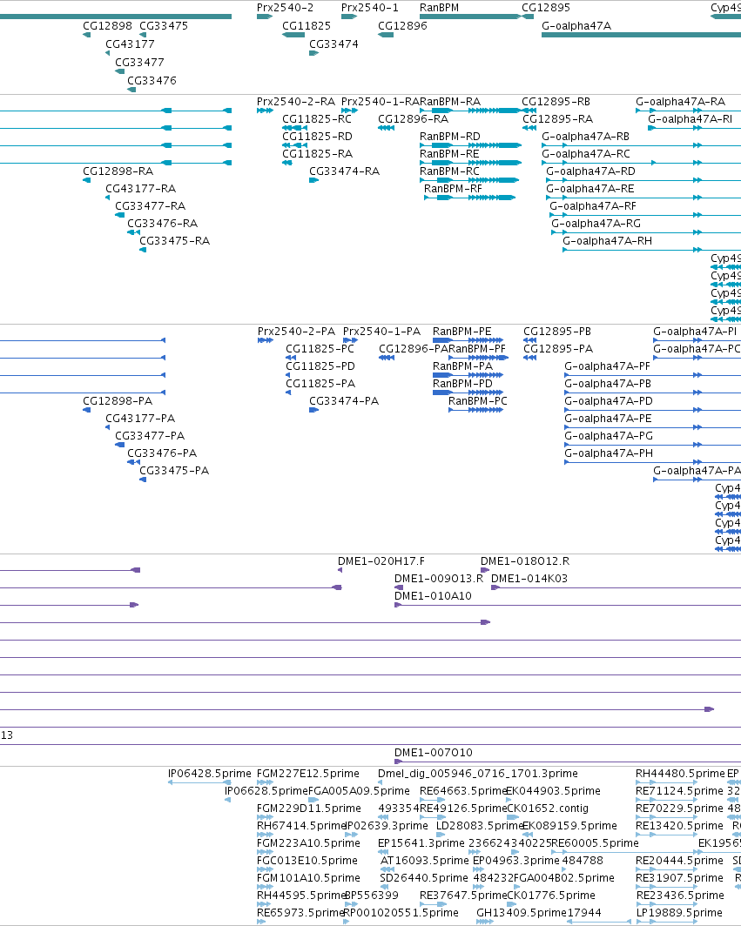This screenshot has height=926, width=741.
Task: Click the CG12898 gene label
Action: [108, 26]
